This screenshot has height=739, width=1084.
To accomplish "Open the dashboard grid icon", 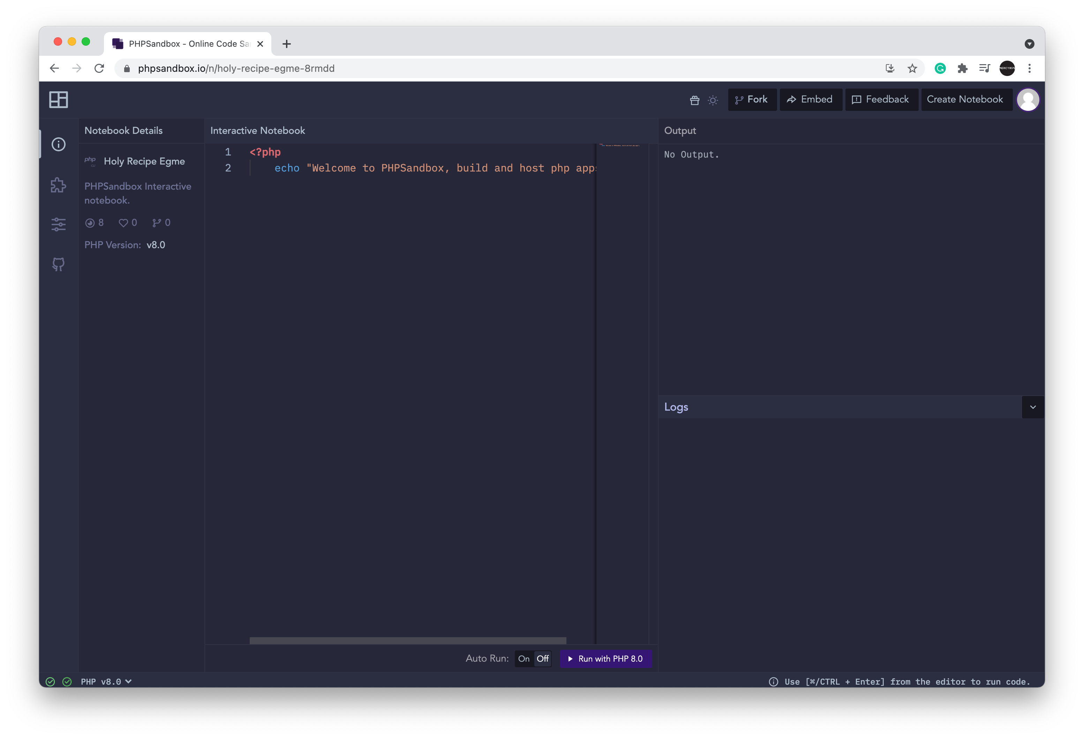I will 58,99.
